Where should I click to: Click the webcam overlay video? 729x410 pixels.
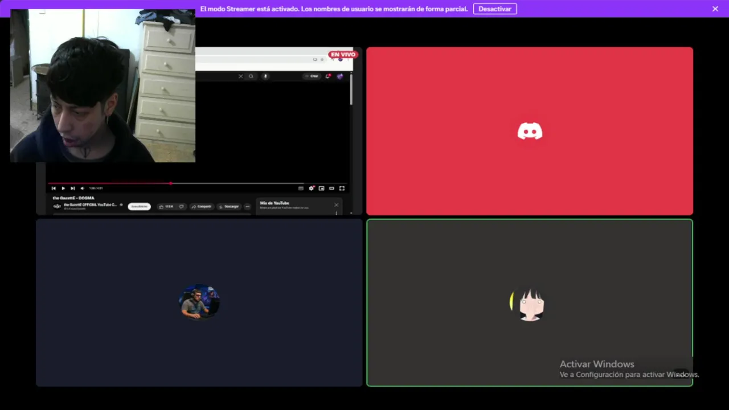pyautogui.click(x=103, y=85)
